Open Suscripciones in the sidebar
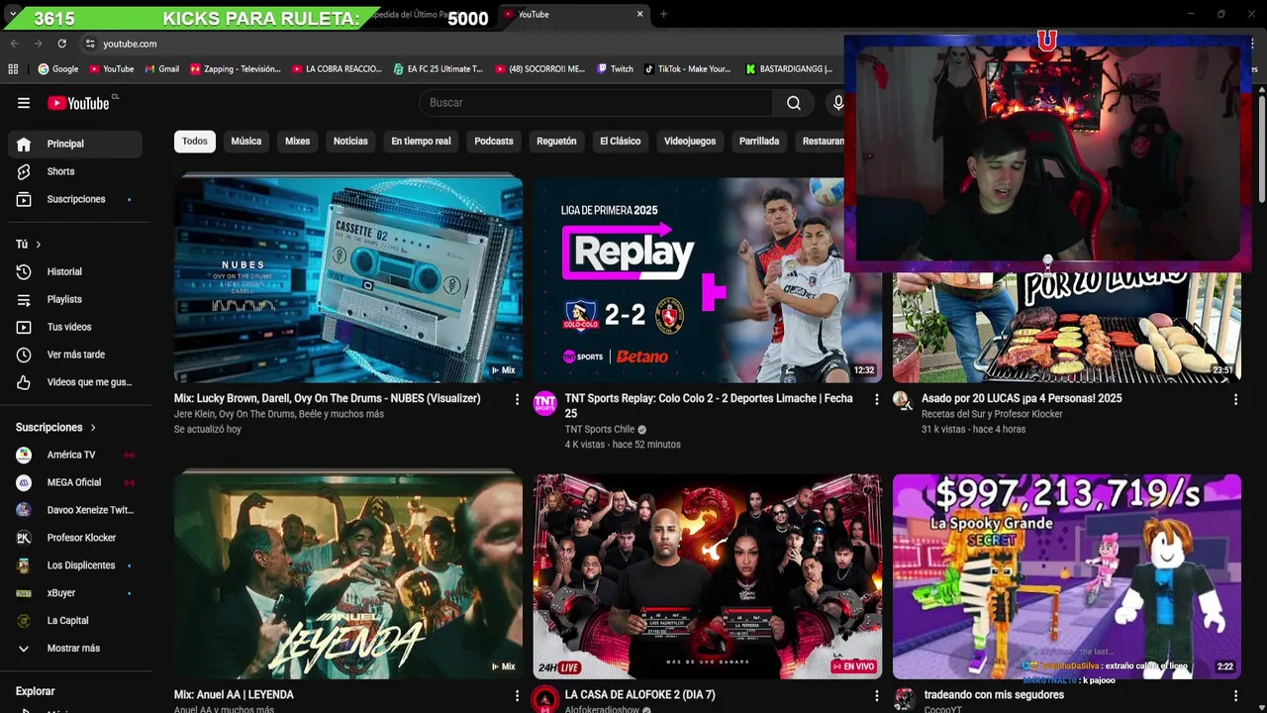 [x=75, y=199]
